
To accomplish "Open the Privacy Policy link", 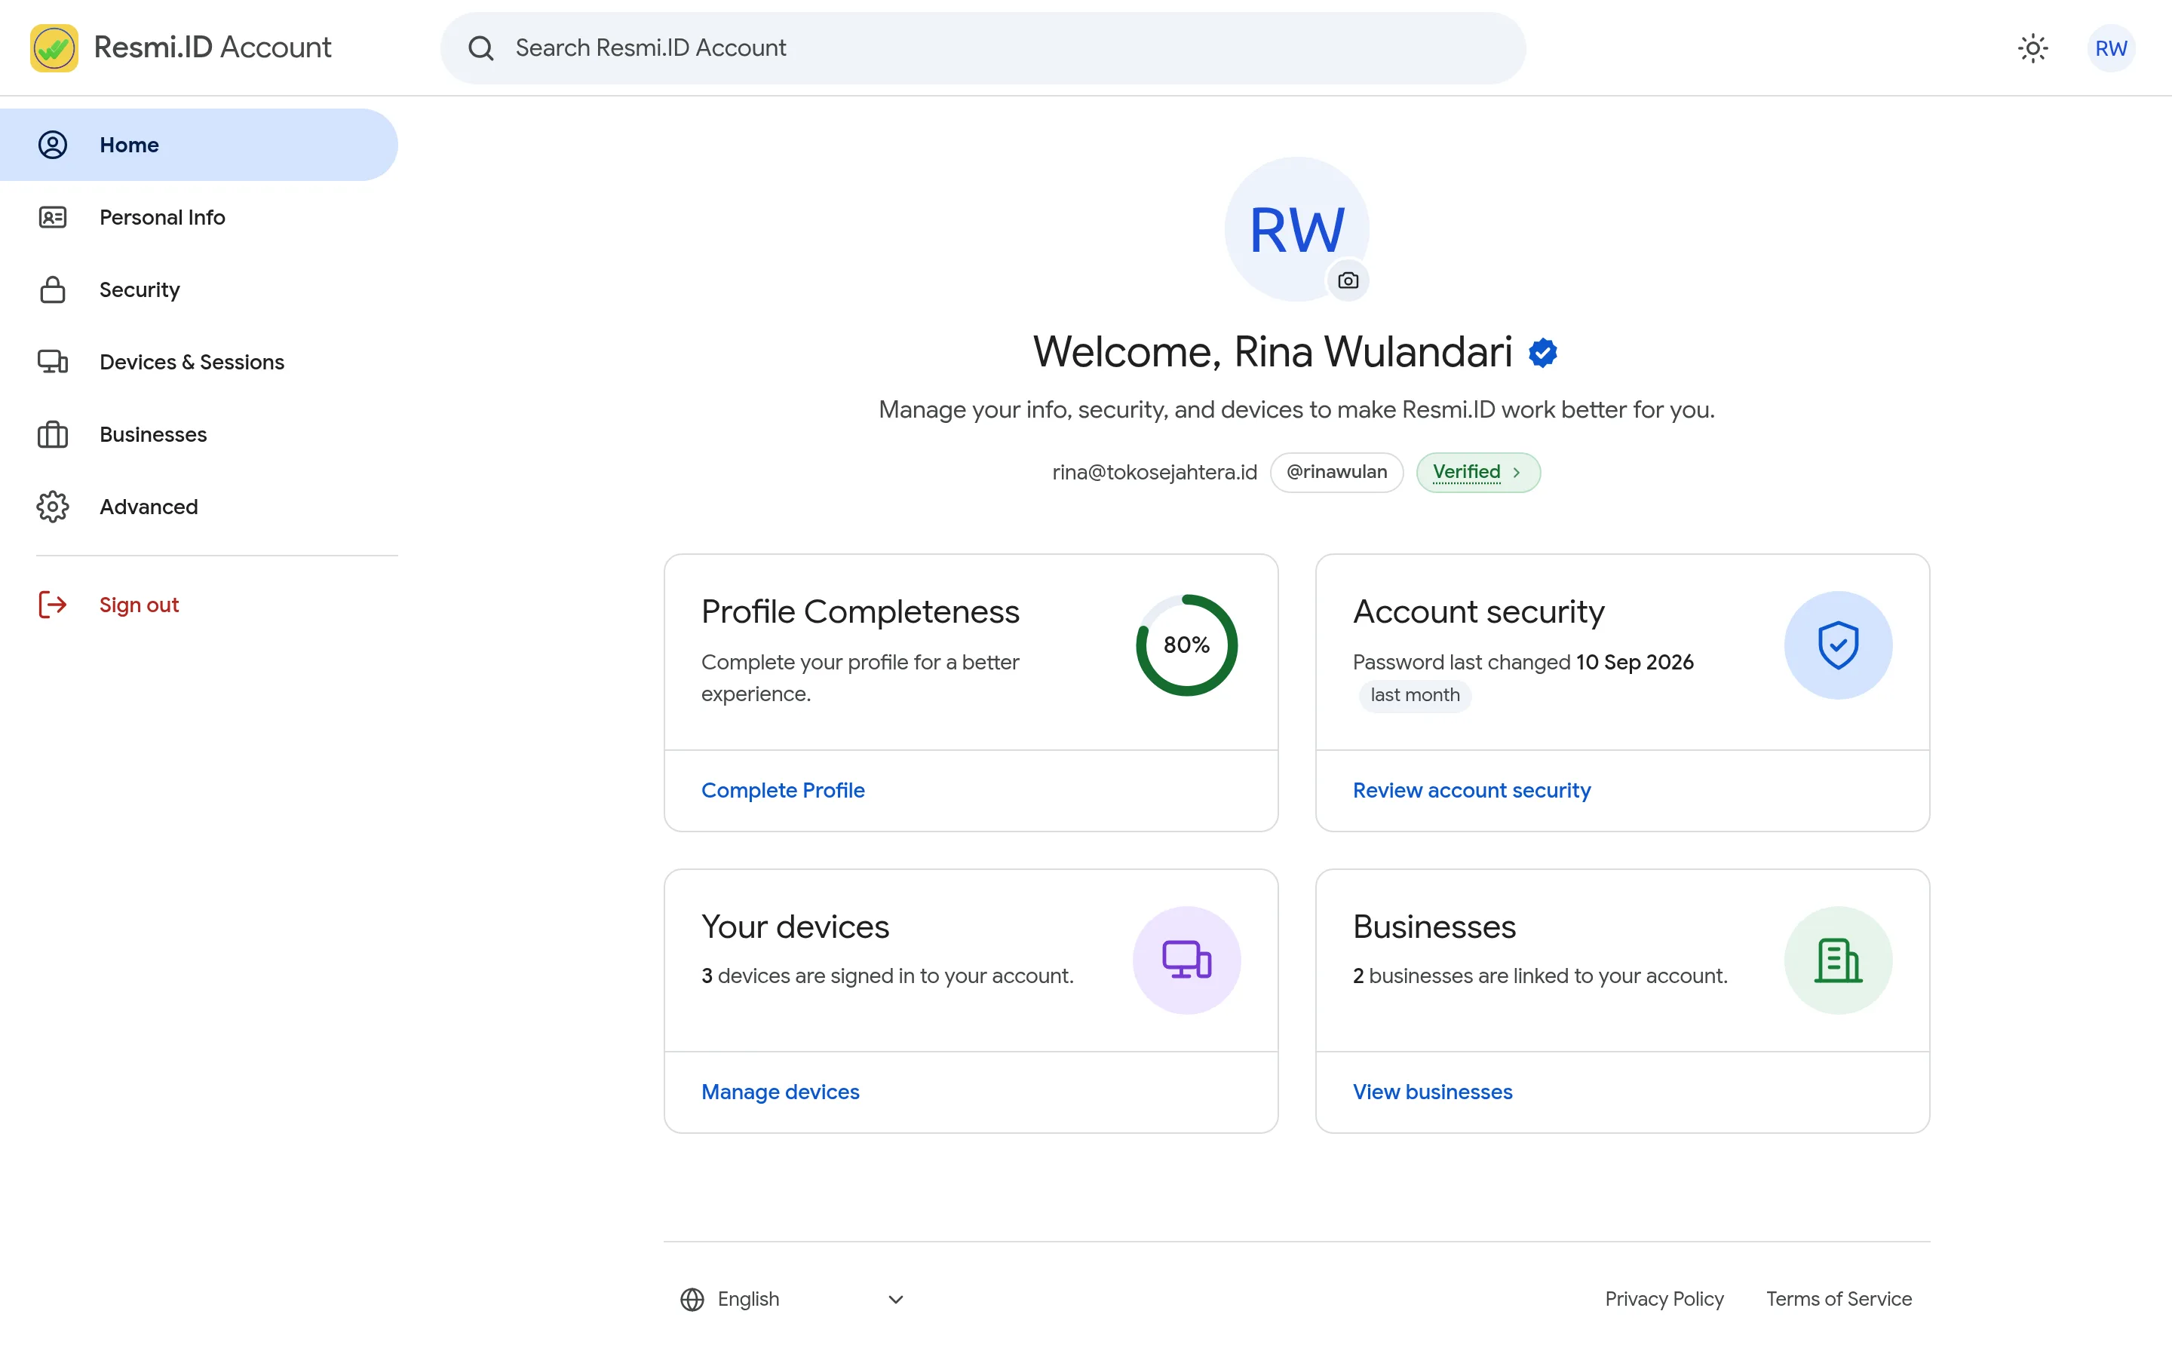I will [x=1664, y=1299].
